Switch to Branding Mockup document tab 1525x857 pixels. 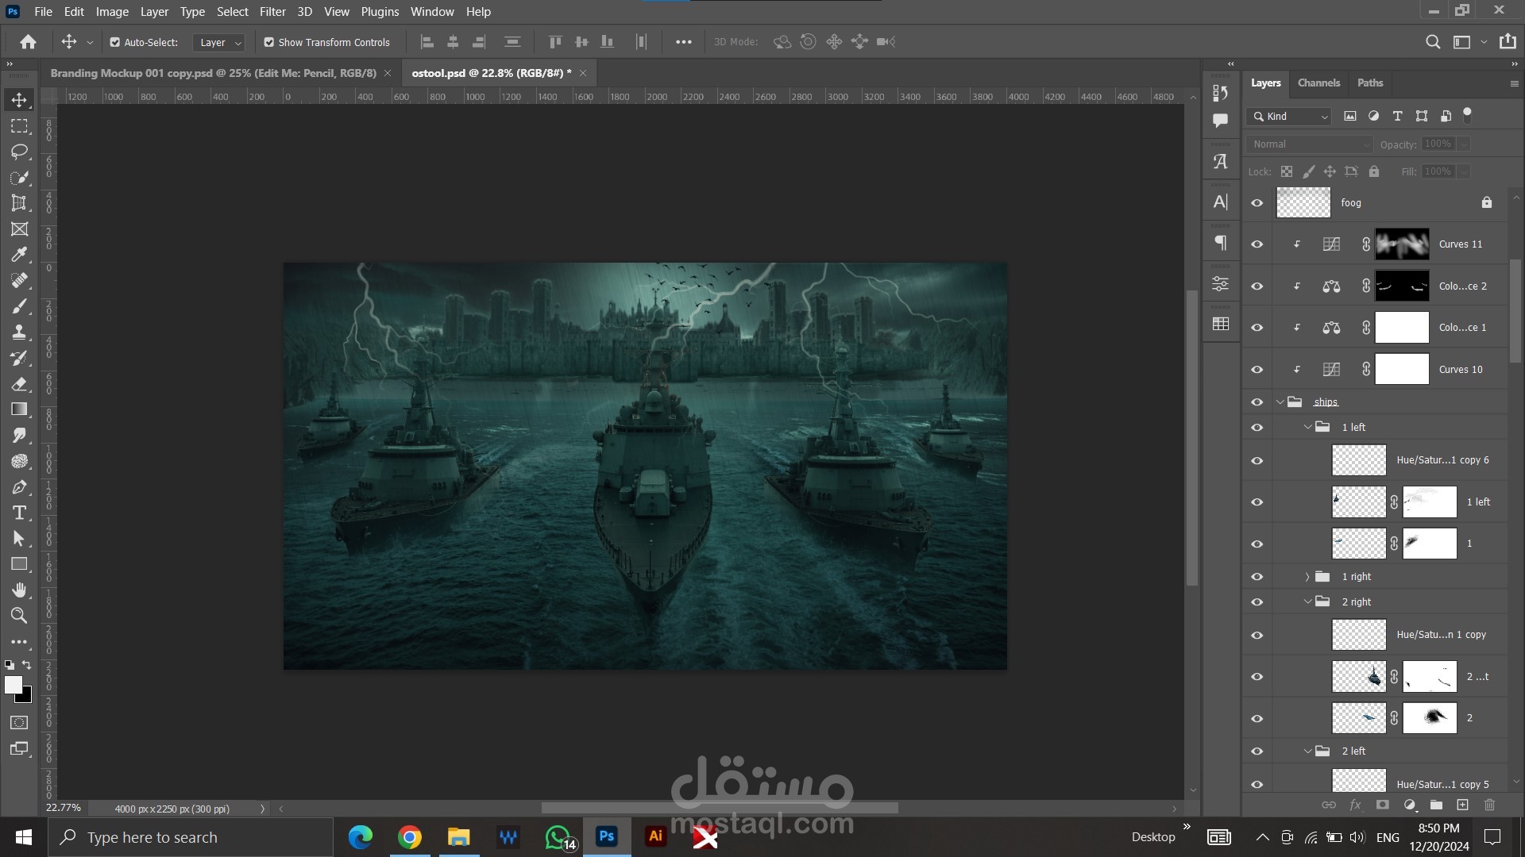pyautogui.click(x=213, y=73)
